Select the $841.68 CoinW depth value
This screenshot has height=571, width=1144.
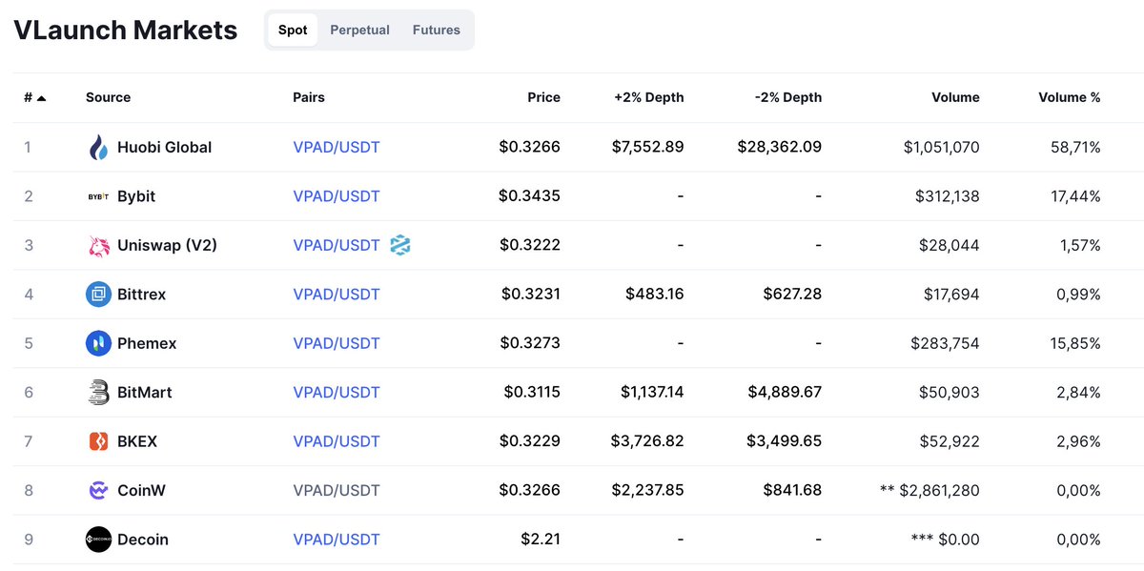click(x=792, y=490)
